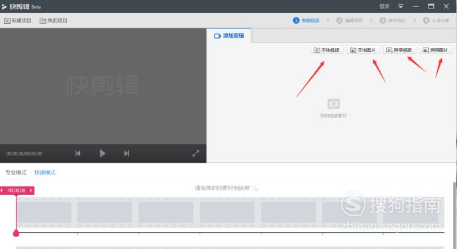Play the video preview
Screen dimensions: 457x249
coord(102,153)
